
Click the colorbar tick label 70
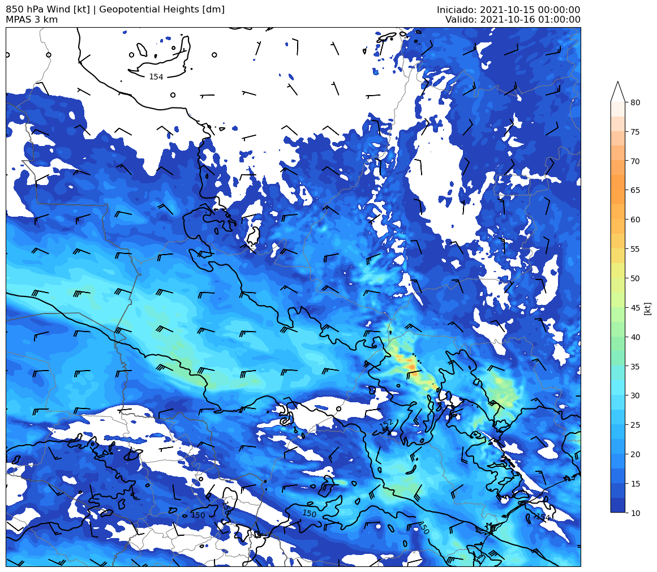click(635, 161)
